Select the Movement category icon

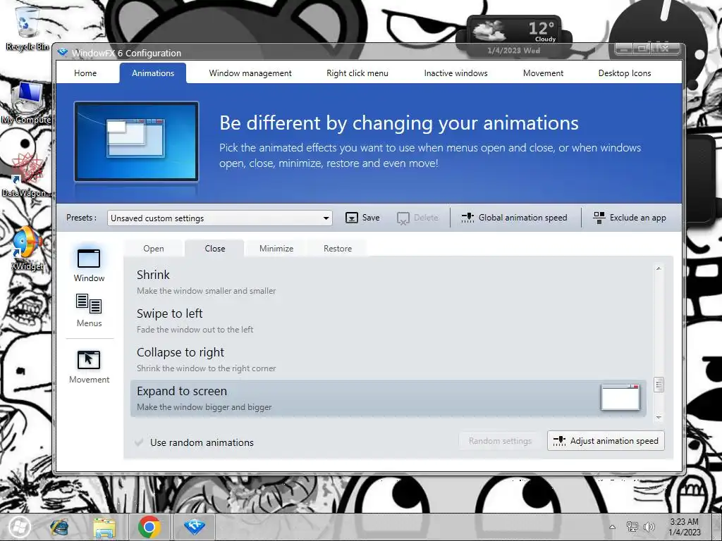(x=89, y=360)
